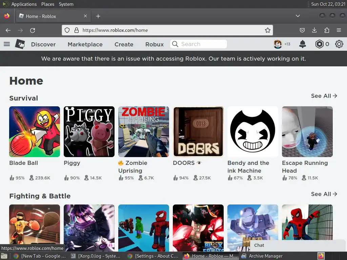Click the Survival section heading
The width and height of the screenshot is (347, 260).
pos(24,98)
